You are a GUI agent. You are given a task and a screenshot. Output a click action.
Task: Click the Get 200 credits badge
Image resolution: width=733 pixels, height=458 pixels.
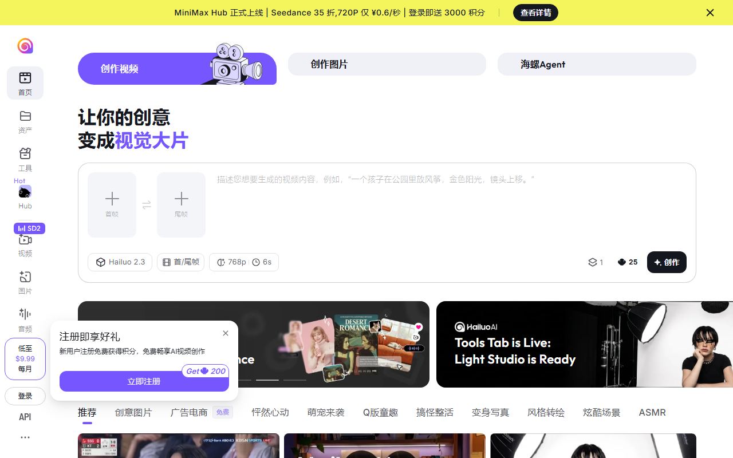pyautogui.click(x=206, y=371)
